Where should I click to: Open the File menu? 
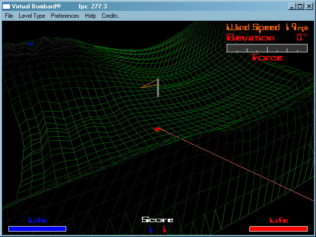pyautogui.click(x=9, y=16)
